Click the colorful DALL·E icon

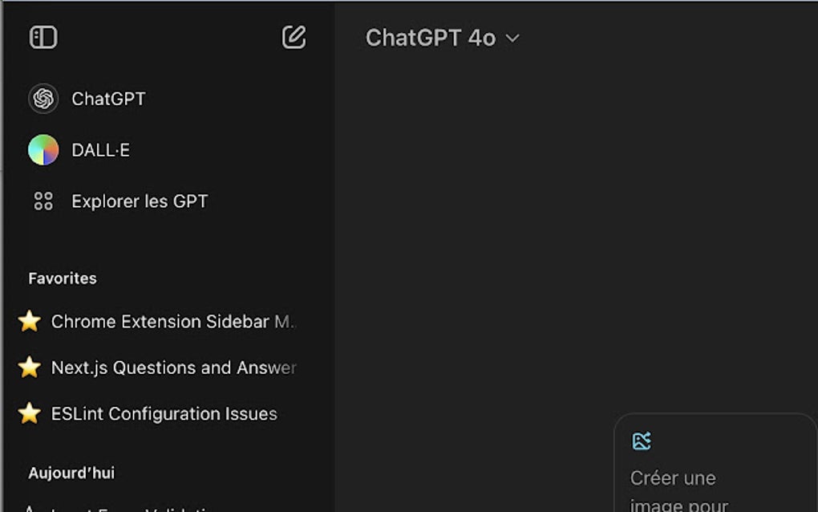43,150
